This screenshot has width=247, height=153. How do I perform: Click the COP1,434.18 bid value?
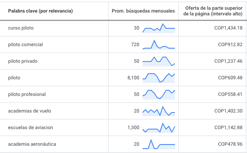228,28
